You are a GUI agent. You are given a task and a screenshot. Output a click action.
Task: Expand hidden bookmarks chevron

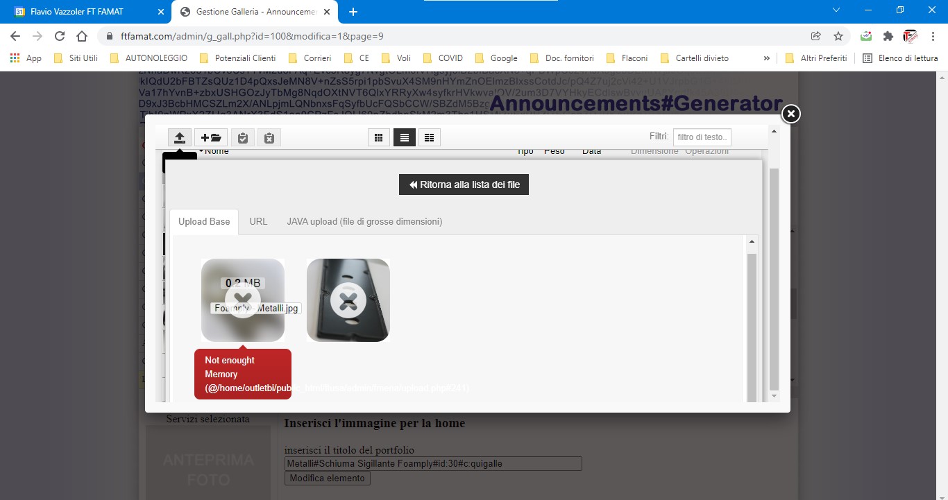point(766,58)
